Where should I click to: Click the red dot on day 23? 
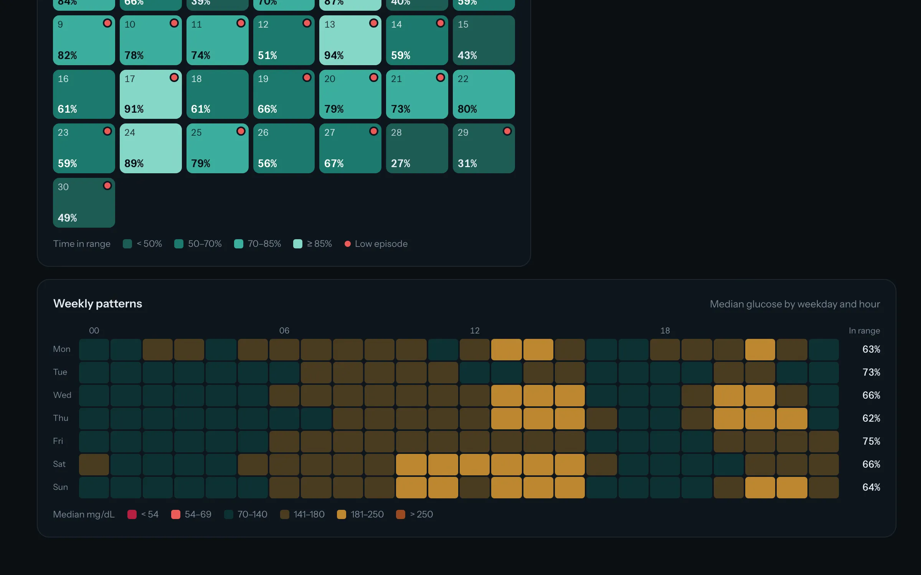point(107,131)
